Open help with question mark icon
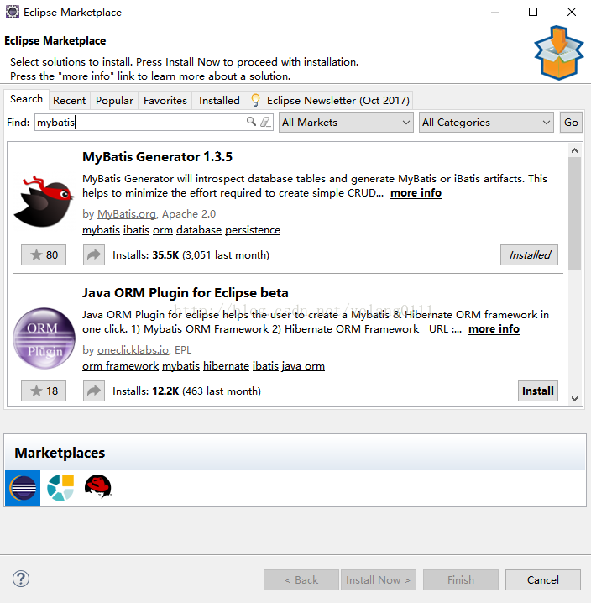Viewport: 591px width, 603px height. coord(21,579)
